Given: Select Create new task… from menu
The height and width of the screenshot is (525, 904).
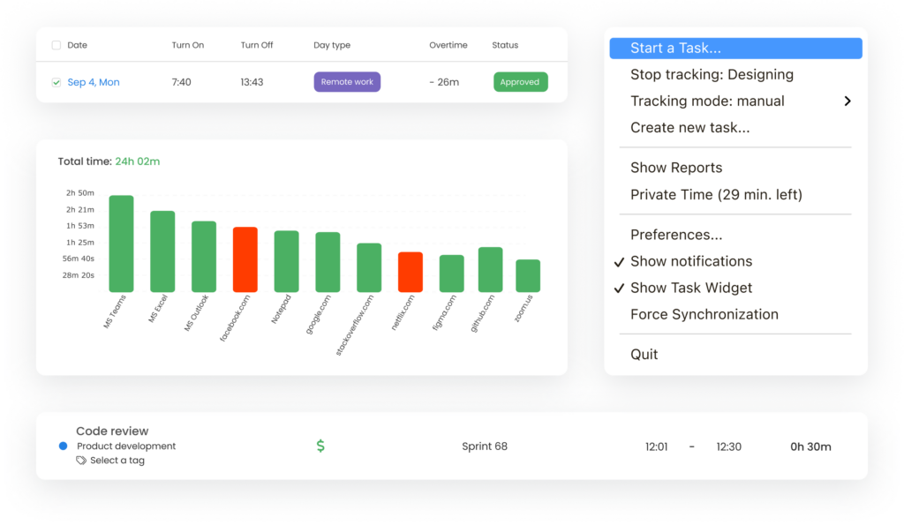Looking at the screenshot, I should coord(690,127).
